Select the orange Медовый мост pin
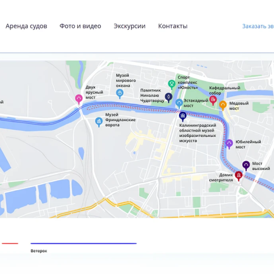This screenshot has height=274, width=274. coord(223,105)
